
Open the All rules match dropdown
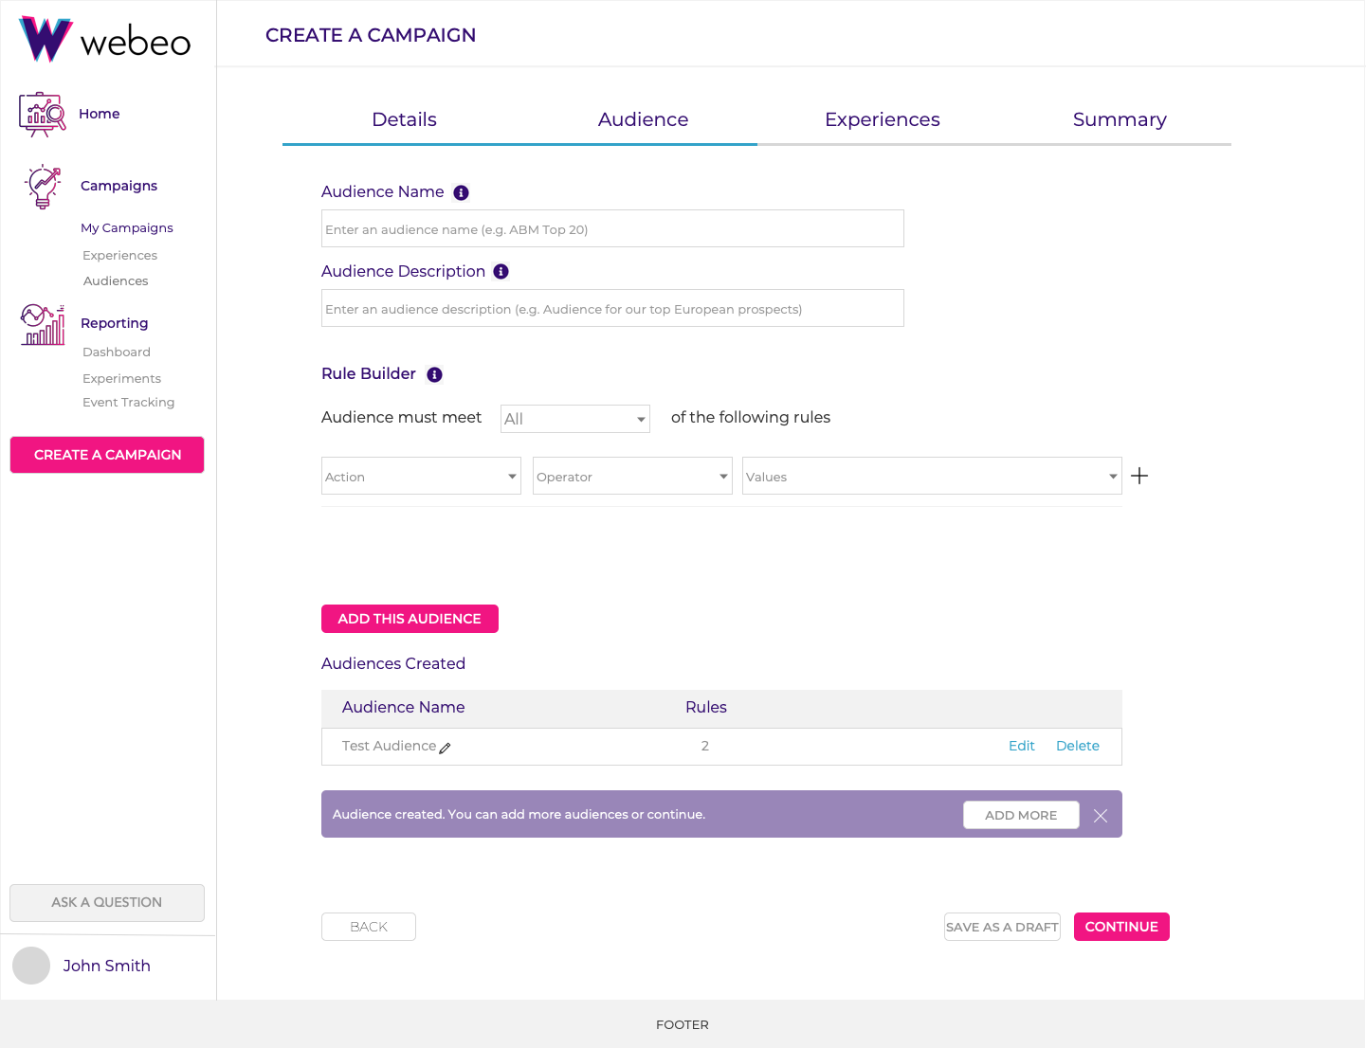pyautogui.click(x=575, y=419)
